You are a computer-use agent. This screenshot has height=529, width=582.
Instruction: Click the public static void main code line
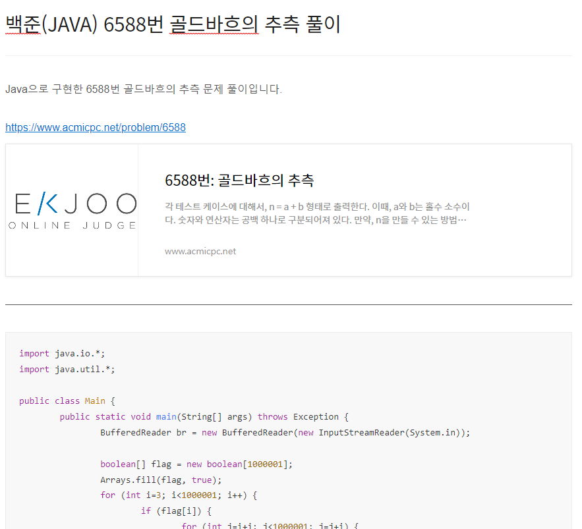(204, 416)
